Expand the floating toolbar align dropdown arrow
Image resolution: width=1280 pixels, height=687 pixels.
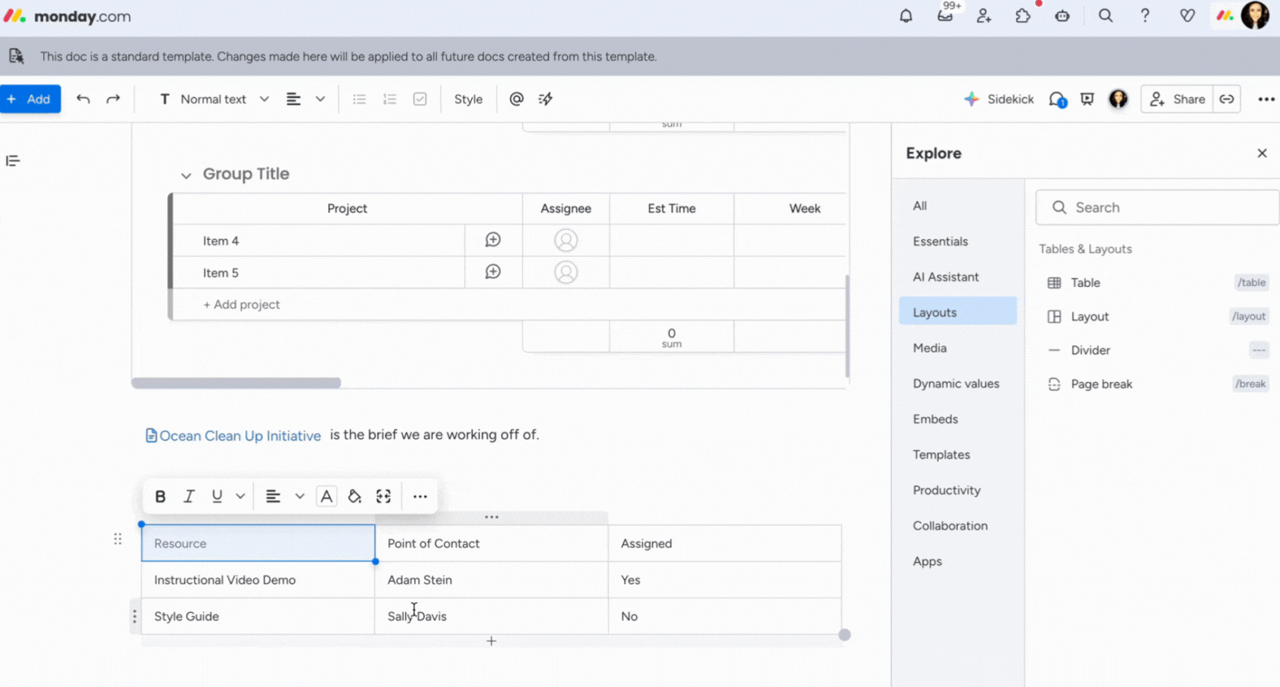point(299,497)
